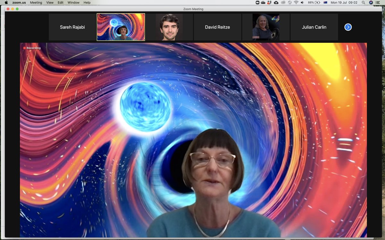Click the date and time clock
The height and width of the screenshot is (240, 385).
point(344,3)
